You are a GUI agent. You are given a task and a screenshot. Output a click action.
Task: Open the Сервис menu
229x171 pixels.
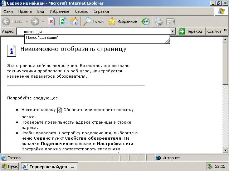(81, 11)
